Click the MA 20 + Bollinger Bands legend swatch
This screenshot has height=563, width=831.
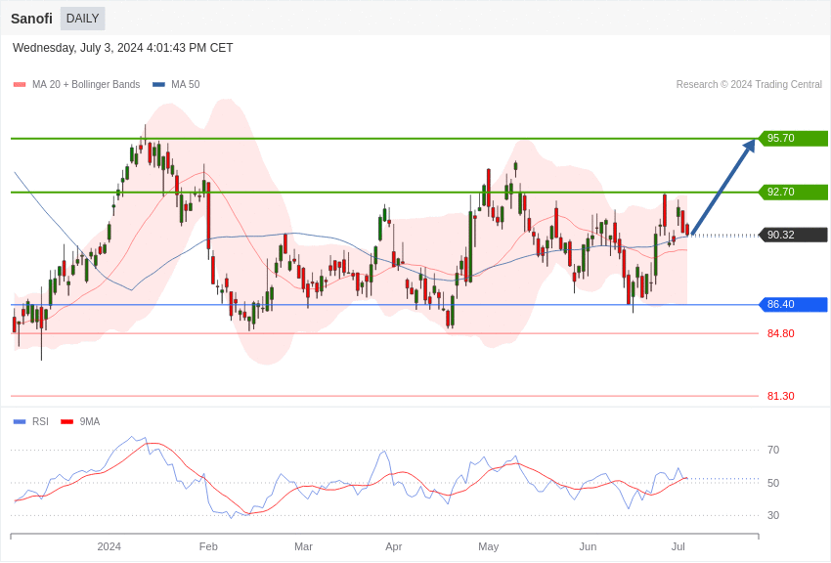click(20, 85)
